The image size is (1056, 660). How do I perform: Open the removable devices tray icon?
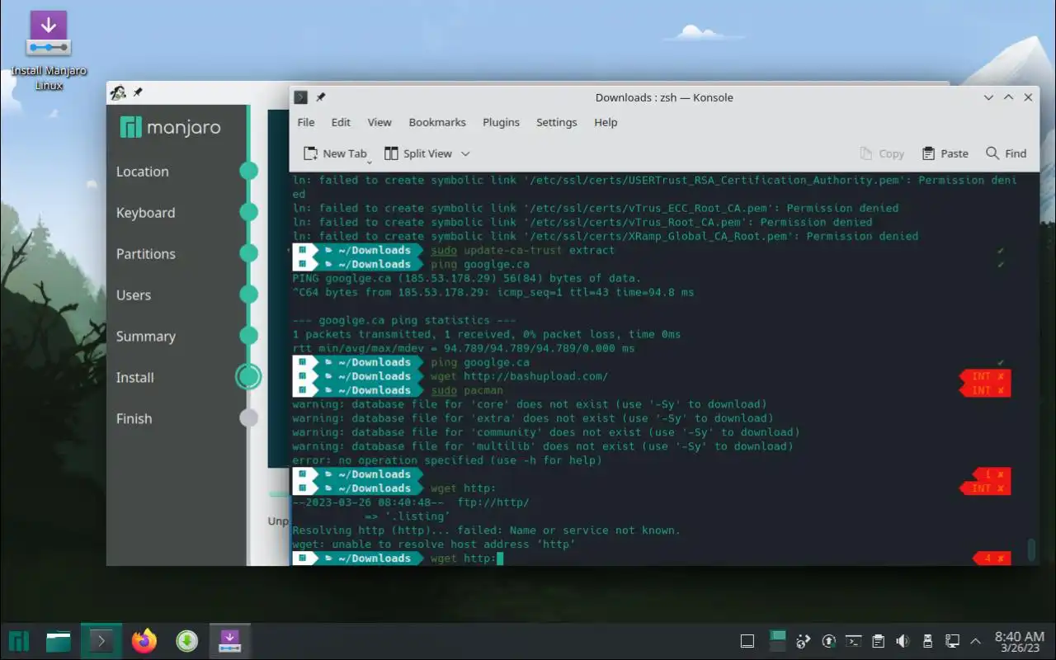(927, 641)
